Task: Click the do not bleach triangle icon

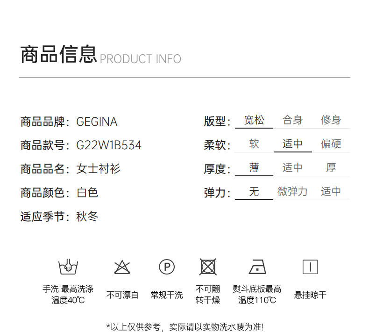Action: (122, 267)
